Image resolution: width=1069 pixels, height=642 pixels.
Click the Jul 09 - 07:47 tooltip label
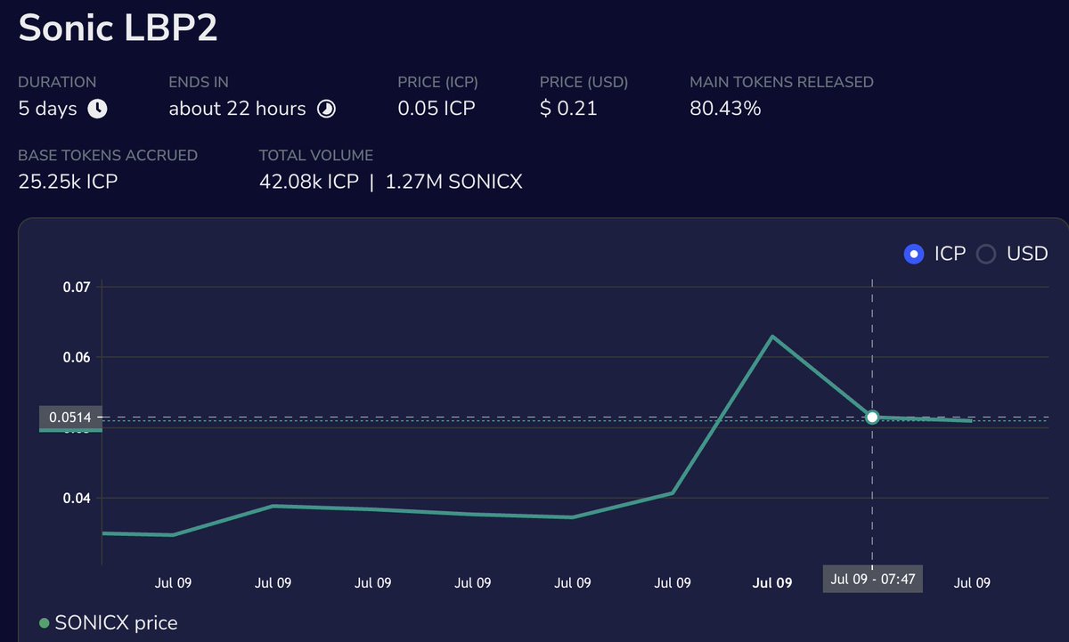[872, 579]
